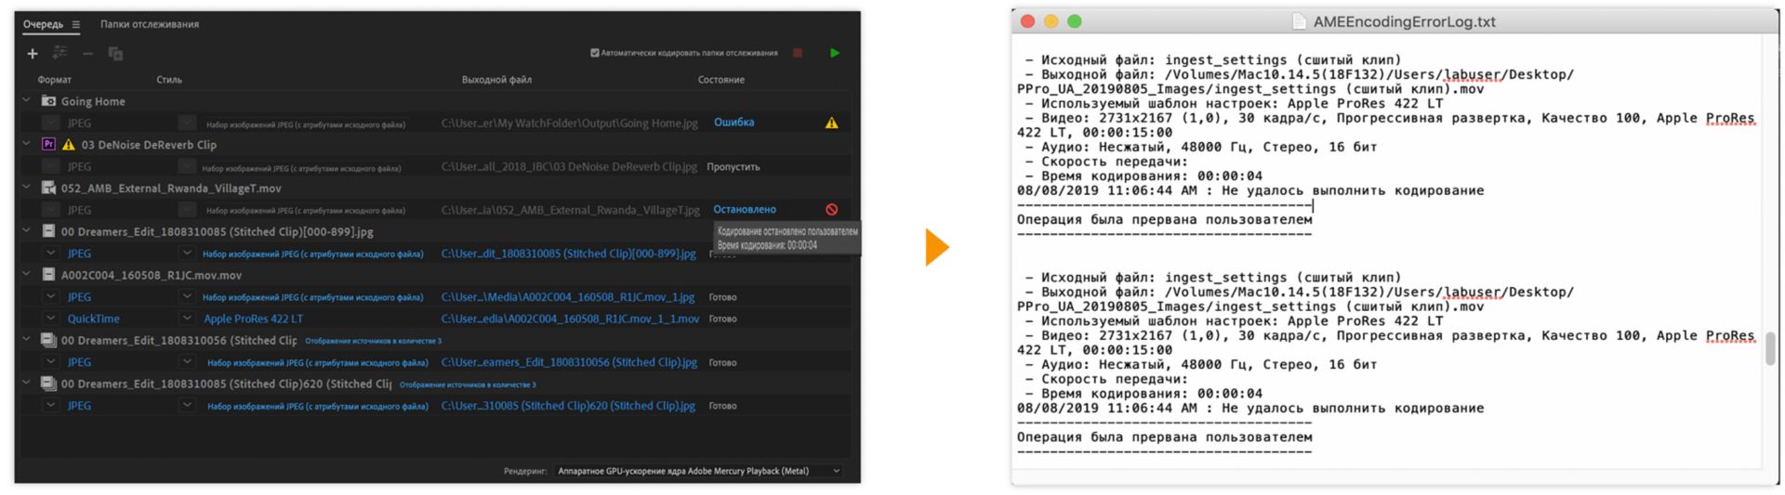Collapse 00 Dreamers_Edit [000-899].jpg group

pos(27,230)
